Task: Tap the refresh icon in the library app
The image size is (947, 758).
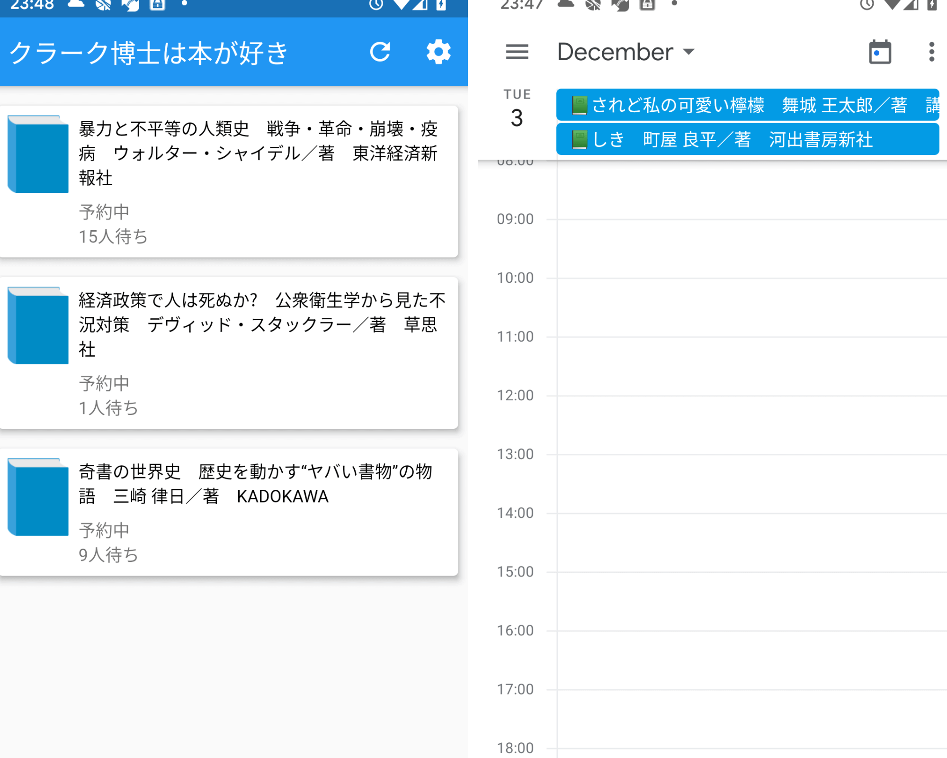Action: coord(380,52)
